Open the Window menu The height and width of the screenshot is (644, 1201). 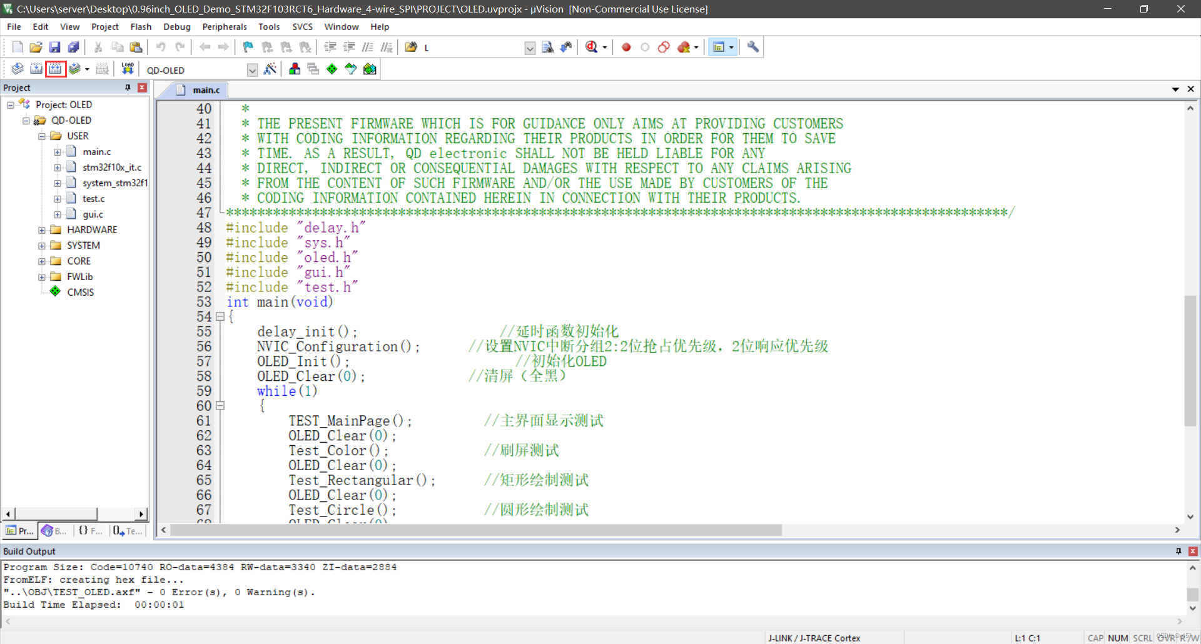[x=341, y=27]
